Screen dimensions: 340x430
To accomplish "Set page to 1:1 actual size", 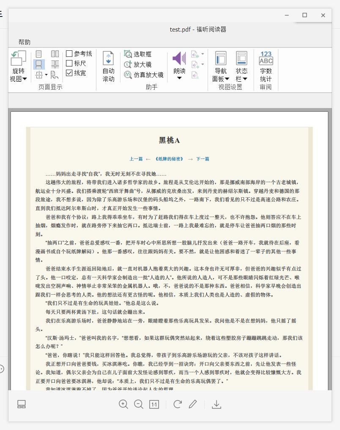I will coord(154,404).
